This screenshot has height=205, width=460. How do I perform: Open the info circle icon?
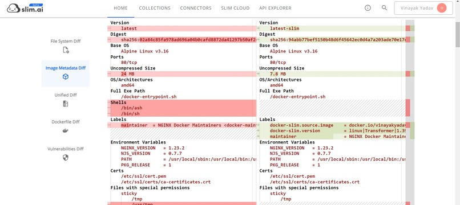point(368,8)
